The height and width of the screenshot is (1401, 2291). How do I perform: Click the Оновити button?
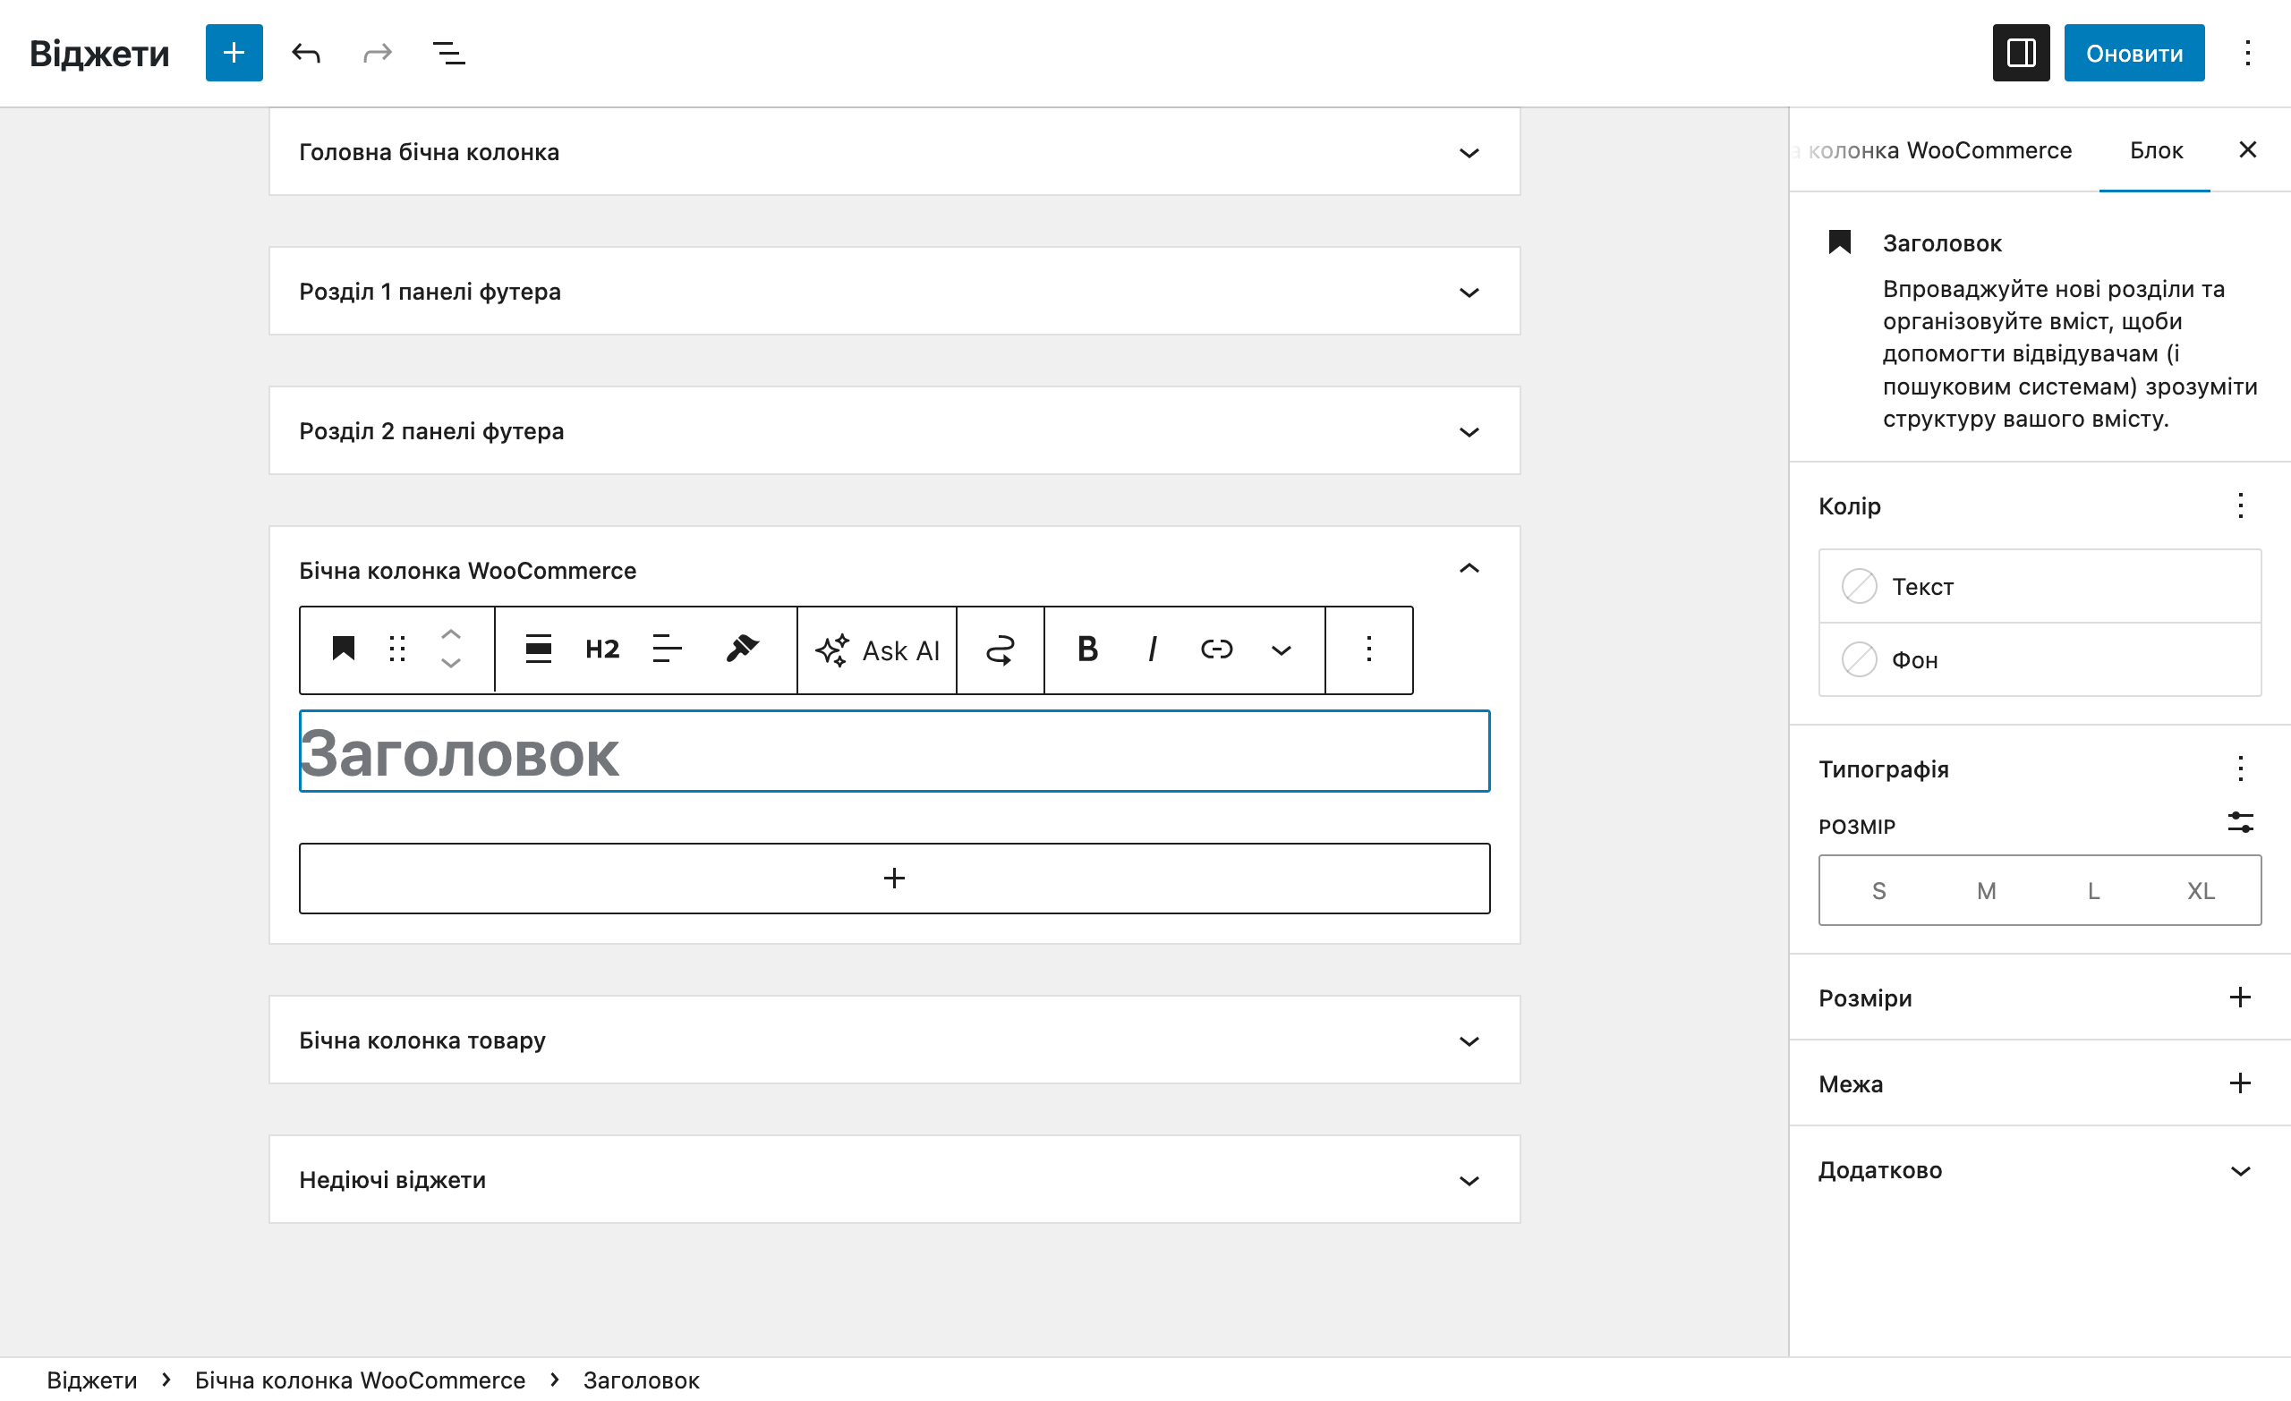pos(2133,53)
